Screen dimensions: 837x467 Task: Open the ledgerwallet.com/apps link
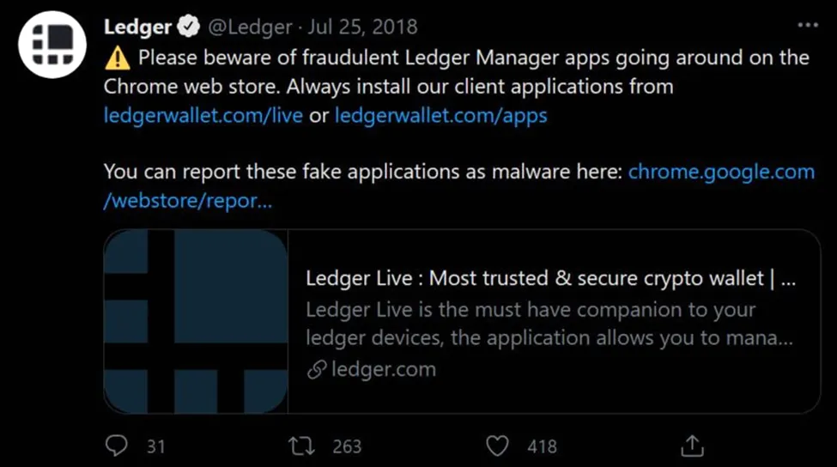coord(441,115)
